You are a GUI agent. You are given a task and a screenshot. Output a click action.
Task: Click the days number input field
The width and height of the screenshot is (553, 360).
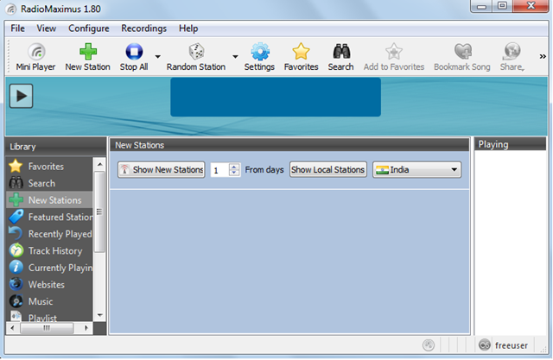tap(219, 170)
